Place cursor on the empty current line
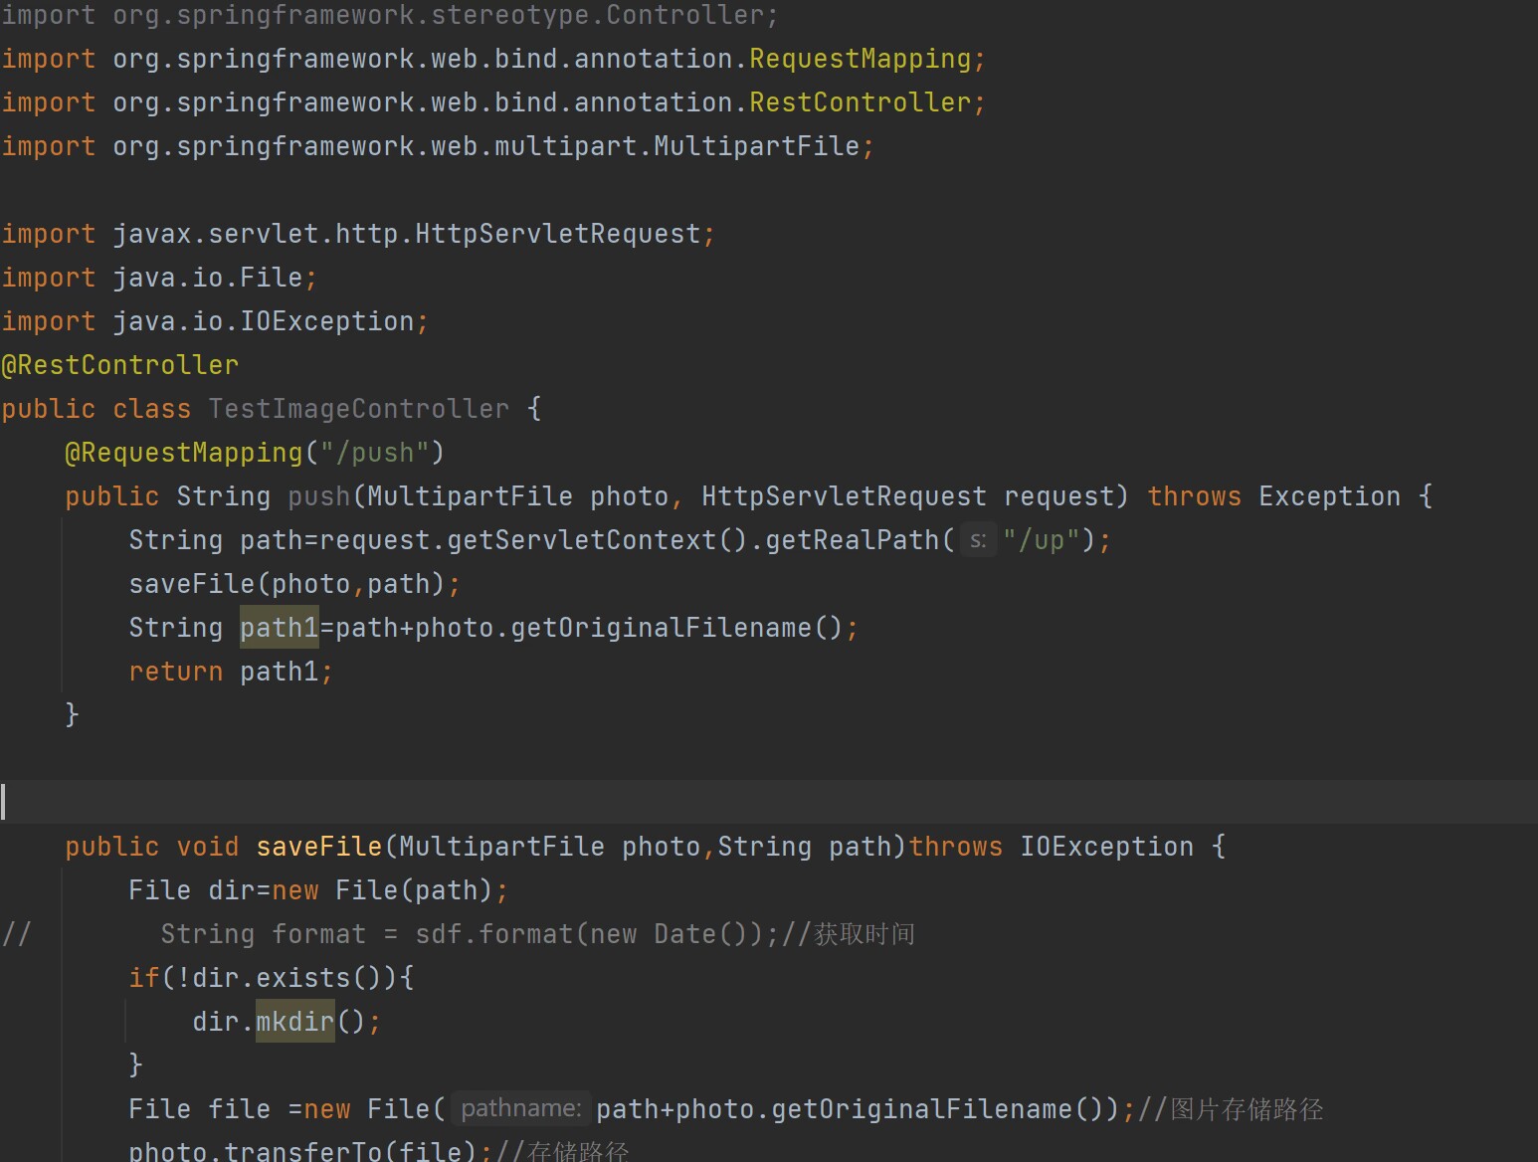The height and width of the screenshot is (1162, 1538). coord(769,802)
